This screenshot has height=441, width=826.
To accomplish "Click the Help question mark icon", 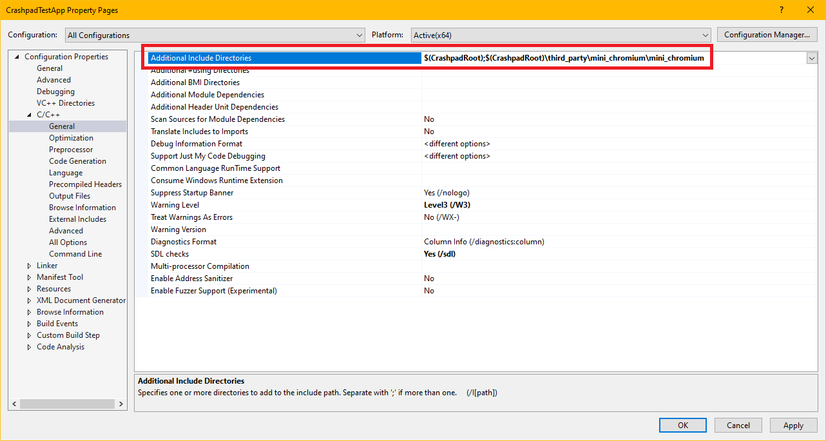I will click(781, 10).
